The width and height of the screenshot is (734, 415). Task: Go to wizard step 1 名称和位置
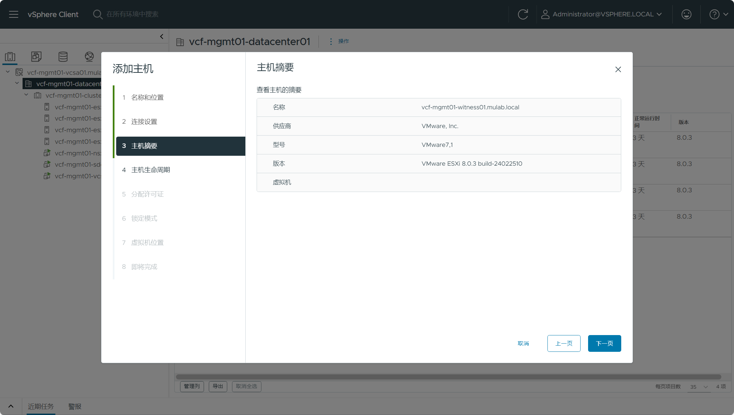147,98
